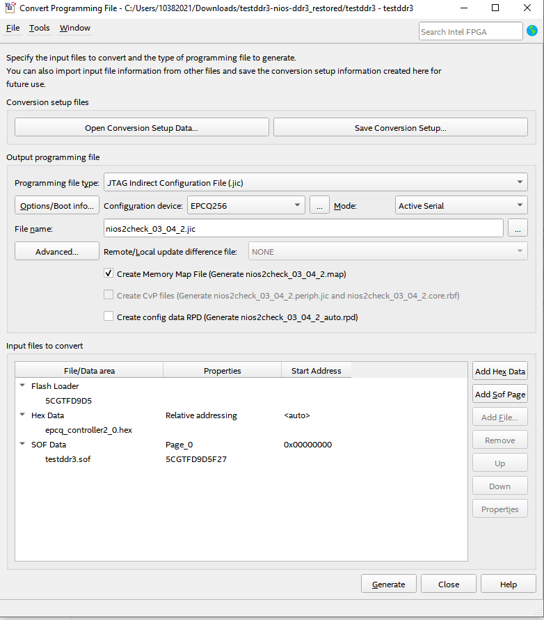Open the File menu
The height and width of the screenshot is (620, 544).
[x=13, y=28]
